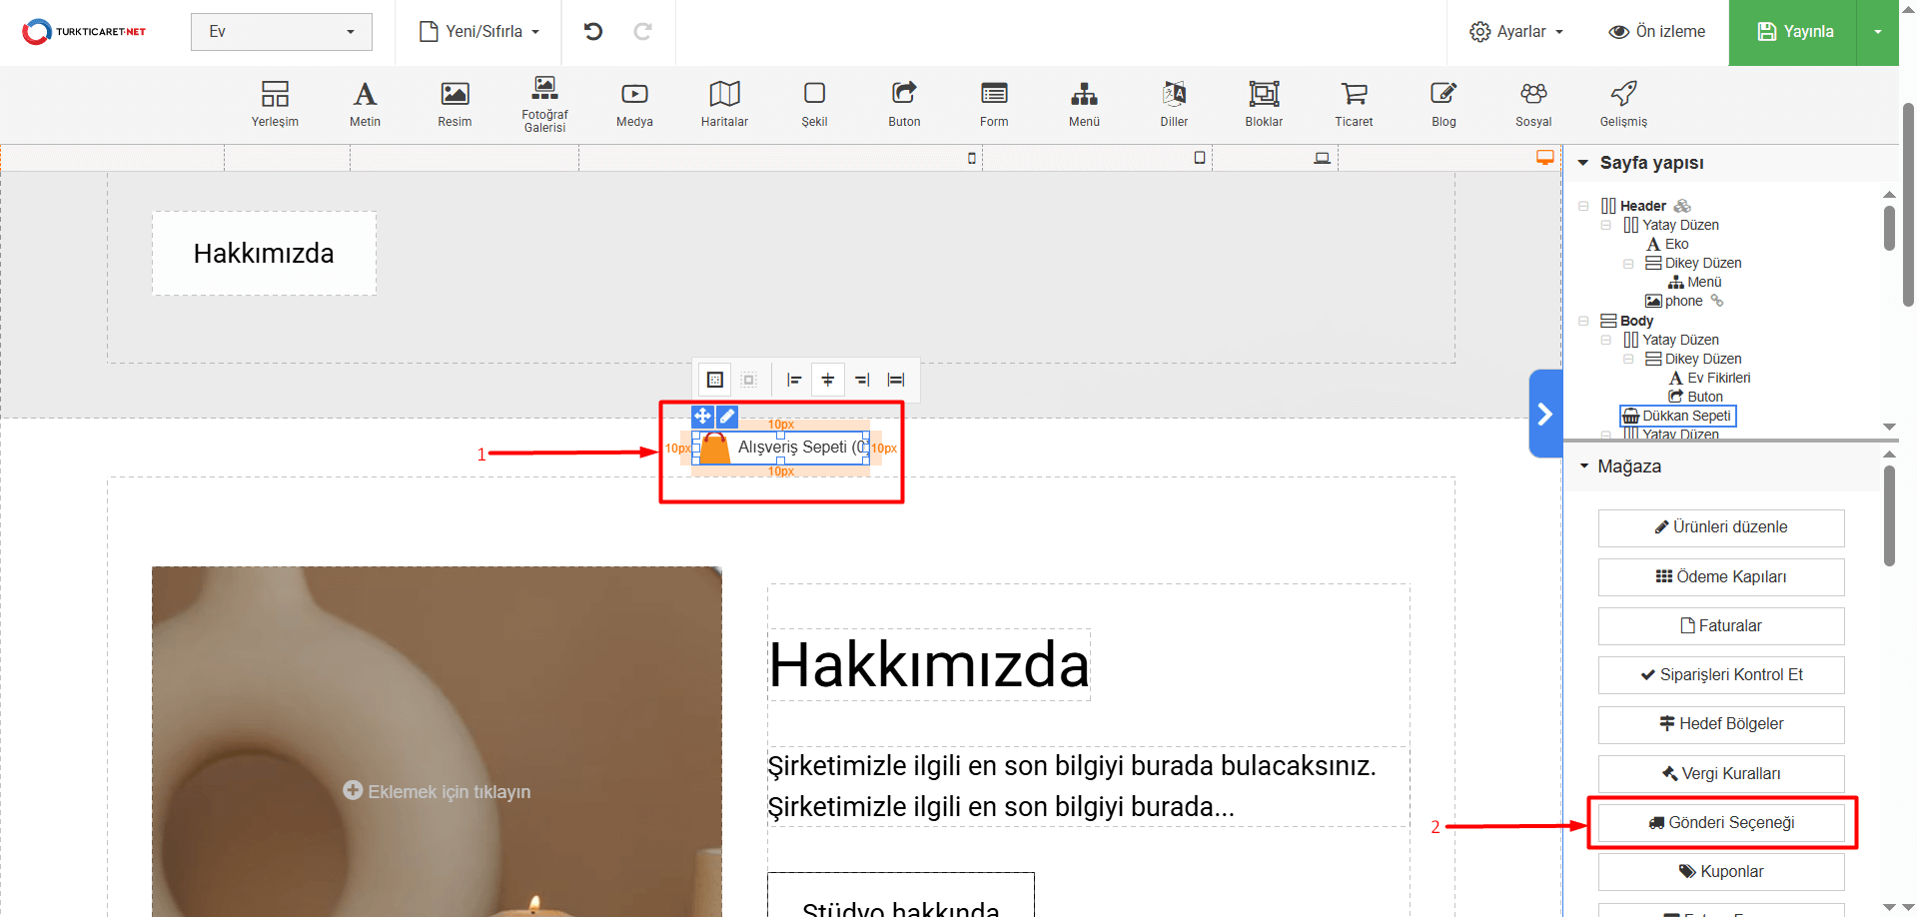The width and height of the screenshot is (1917, 917).
Task: Expand the Ayarlar settings dropdown
Action: 1515,32
